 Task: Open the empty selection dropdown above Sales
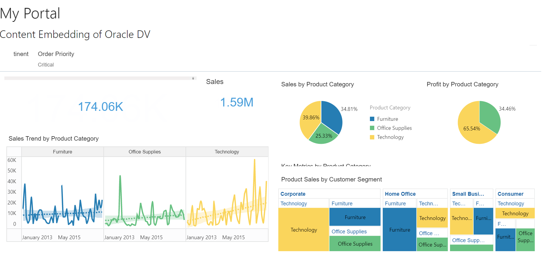point(99,78)
